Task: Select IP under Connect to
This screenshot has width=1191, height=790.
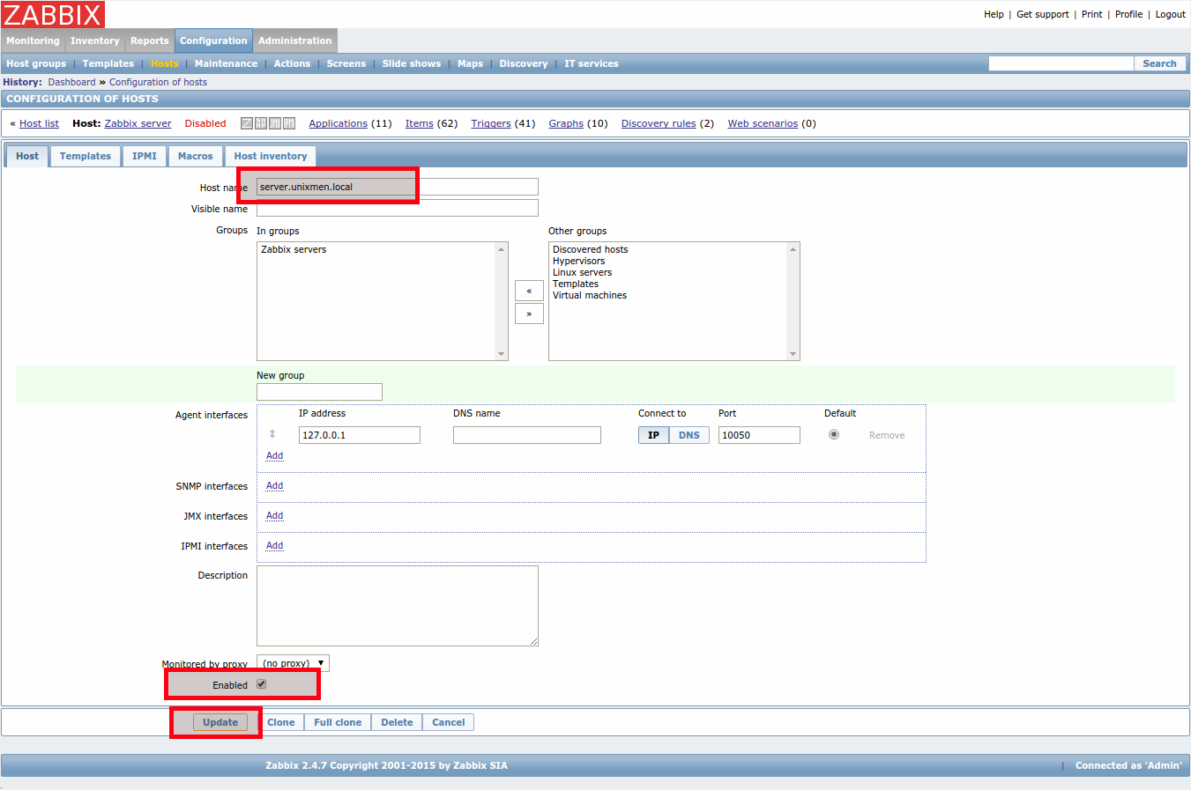Action: click(x=653, y=435)
